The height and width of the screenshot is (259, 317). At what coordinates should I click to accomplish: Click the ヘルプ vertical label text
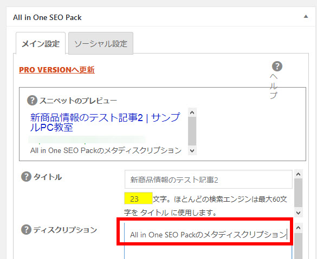(274, 86)
